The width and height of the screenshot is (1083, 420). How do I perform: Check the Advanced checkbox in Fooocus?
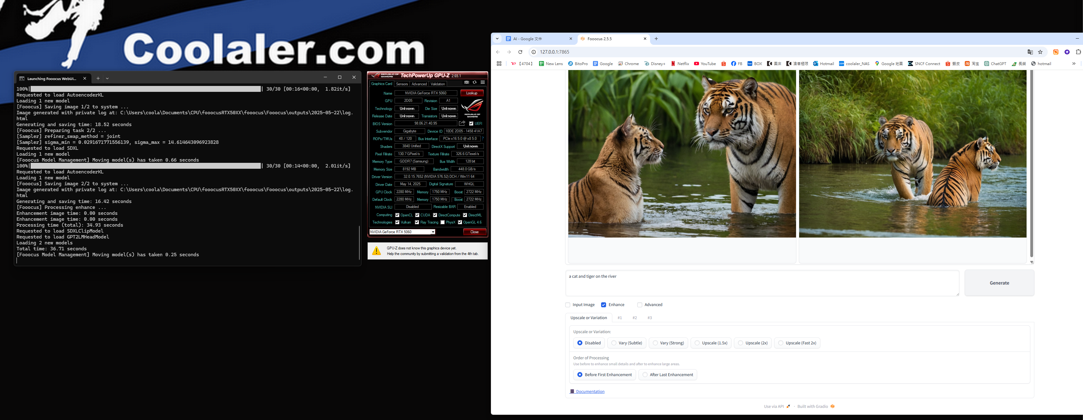[639, 304]
